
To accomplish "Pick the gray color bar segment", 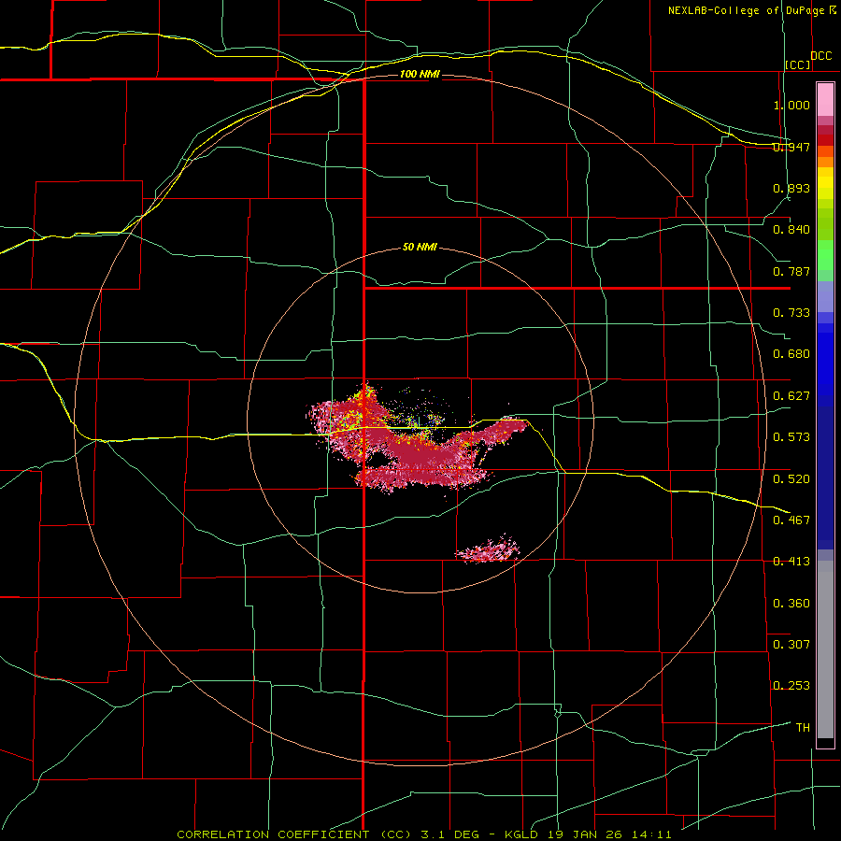I will (x=825, y=654).
